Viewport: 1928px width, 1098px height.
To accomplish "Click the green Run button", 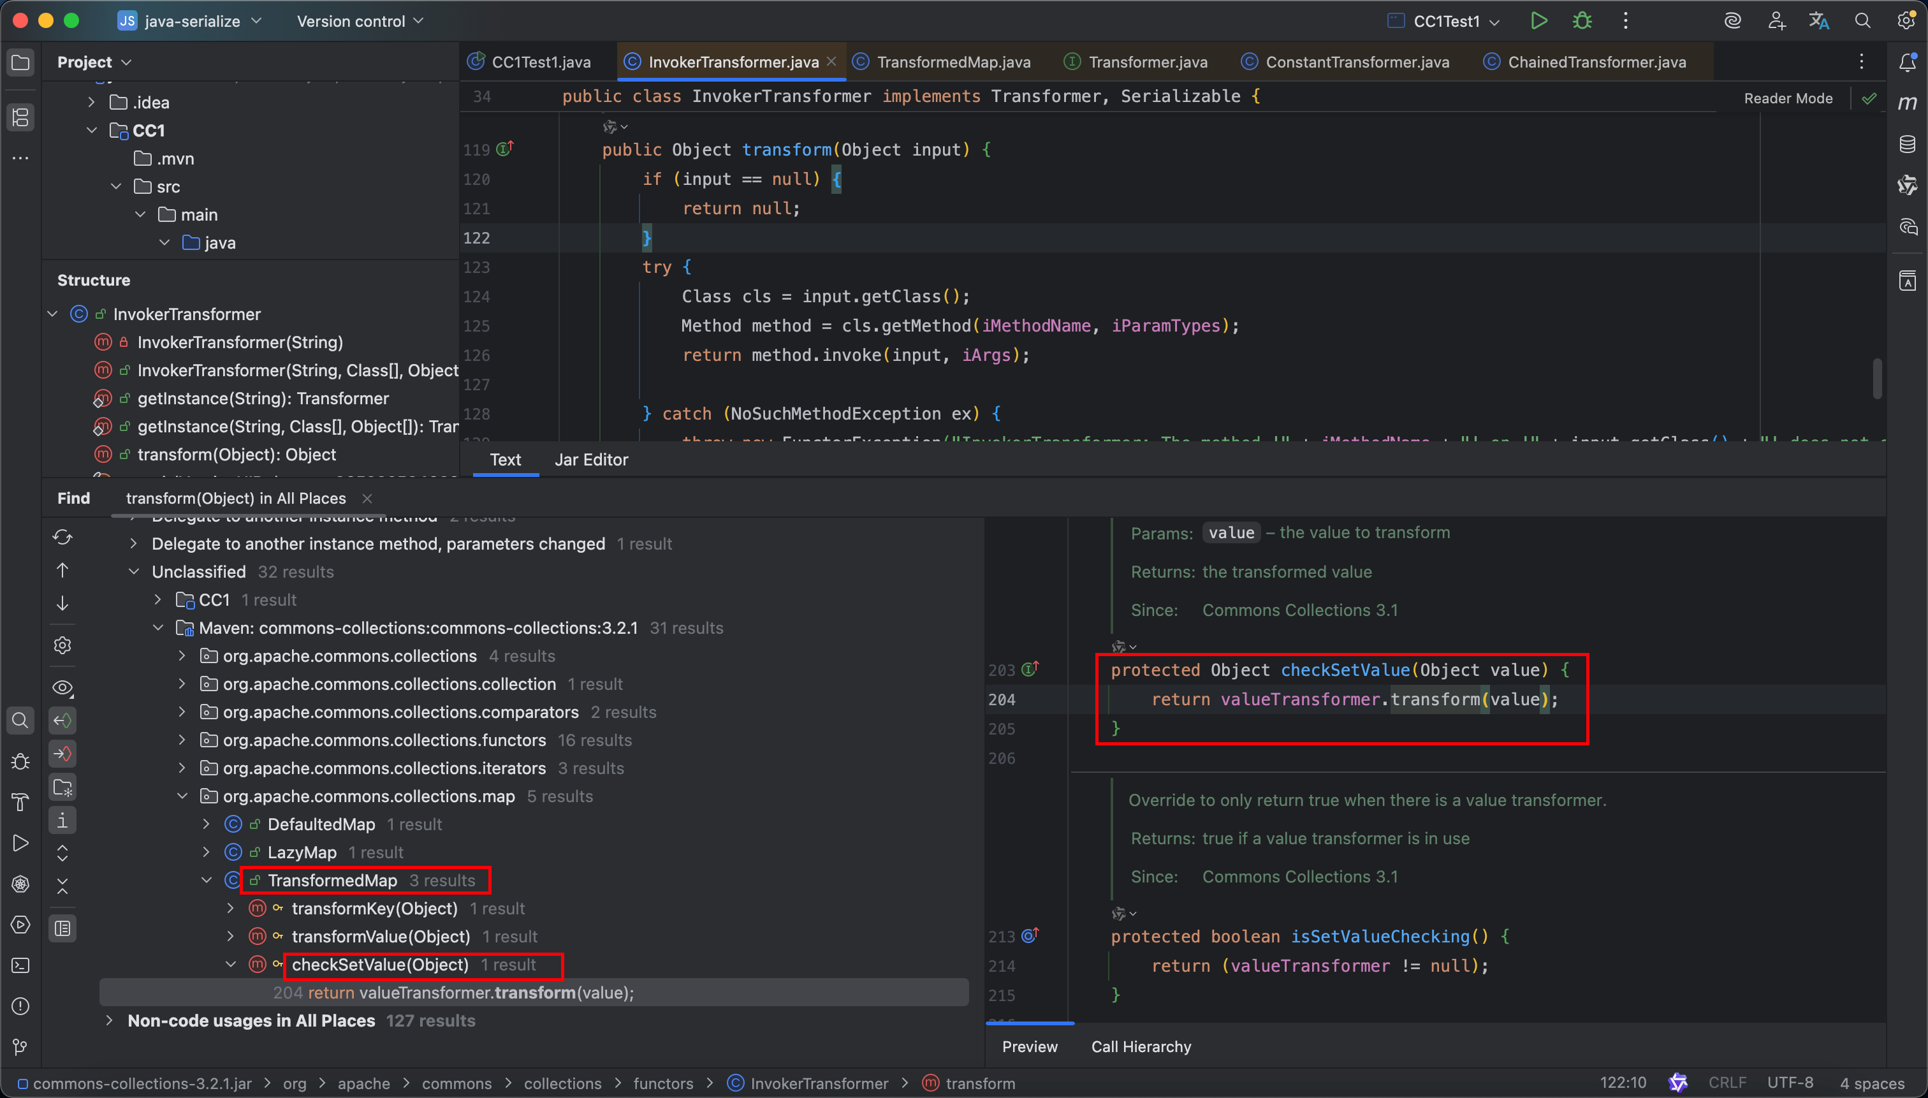I will point(1538,21).
